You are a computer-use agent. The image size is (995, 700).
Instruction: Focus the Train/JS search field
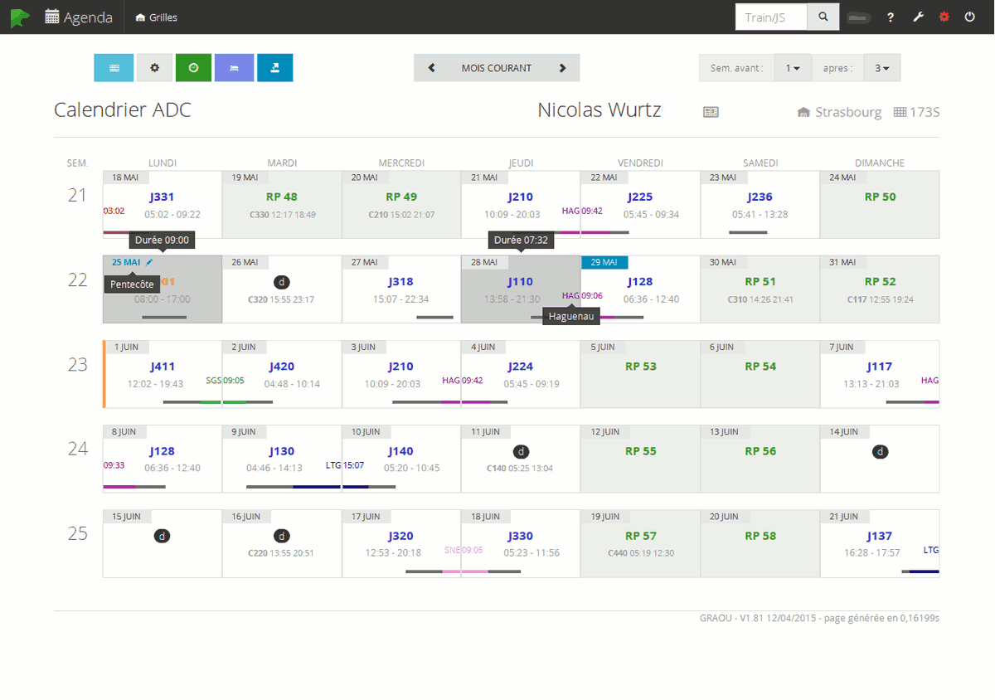coord(771,17)
